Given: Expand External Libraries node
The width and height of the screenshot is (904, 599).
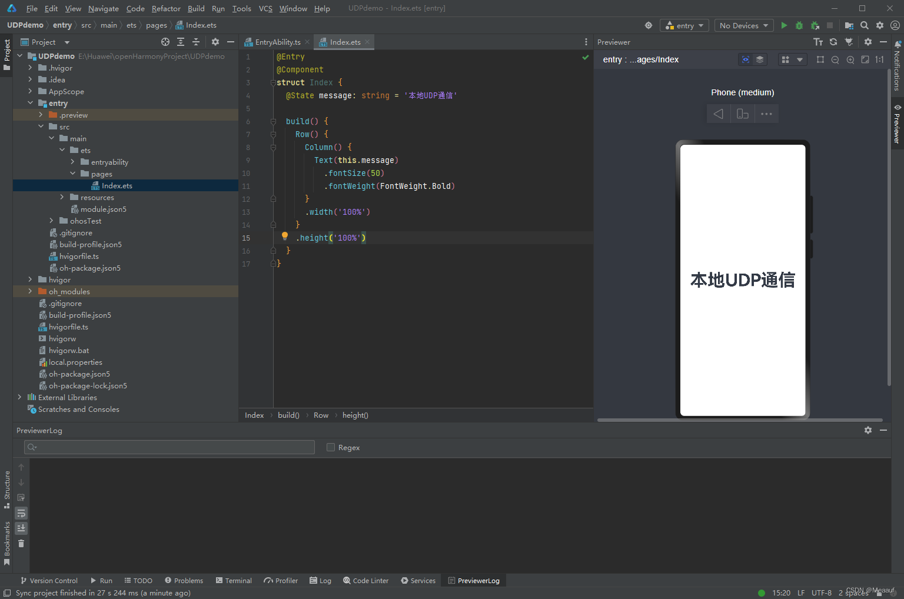Looking at the screenshot, I should point(19,397).
